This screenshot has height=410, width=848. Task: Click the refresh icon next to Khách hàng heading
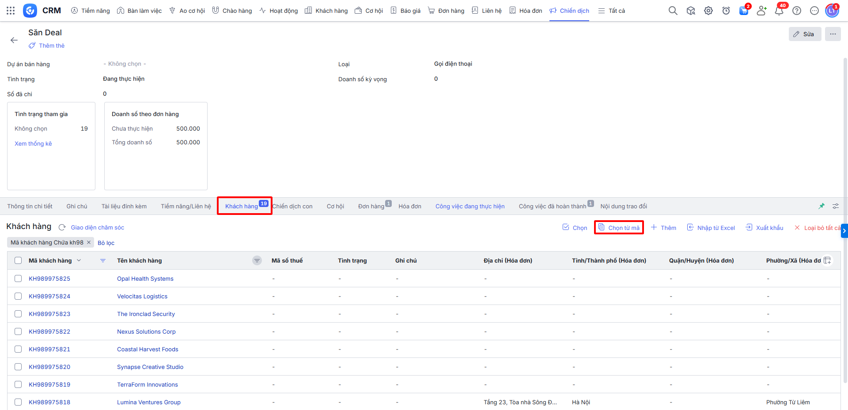62,227
